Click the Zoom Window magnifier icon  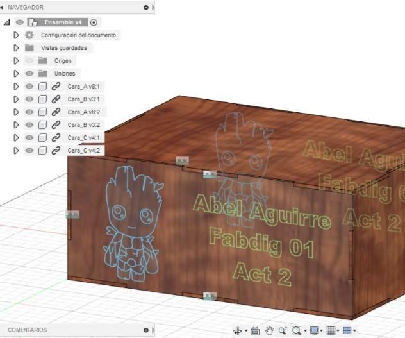(297, 330)
